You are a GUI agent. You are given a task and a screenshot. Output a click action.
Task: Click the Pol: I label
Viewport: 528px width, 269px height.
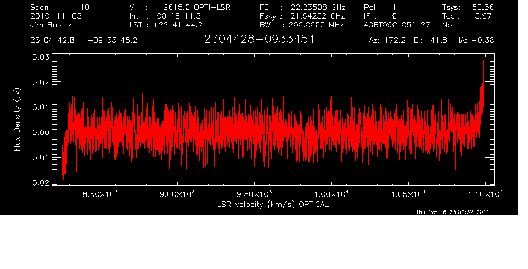380,7
